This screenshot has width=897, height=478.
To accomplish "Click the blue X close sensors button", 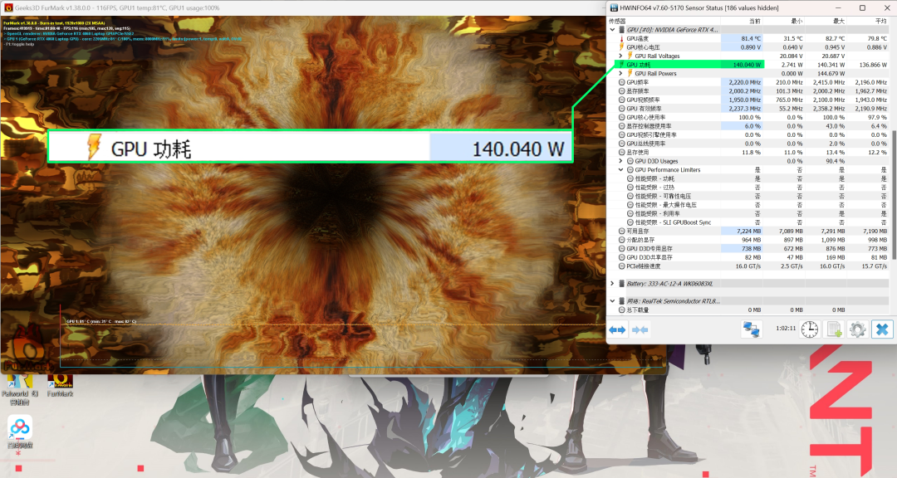I will tap(882, 329).
